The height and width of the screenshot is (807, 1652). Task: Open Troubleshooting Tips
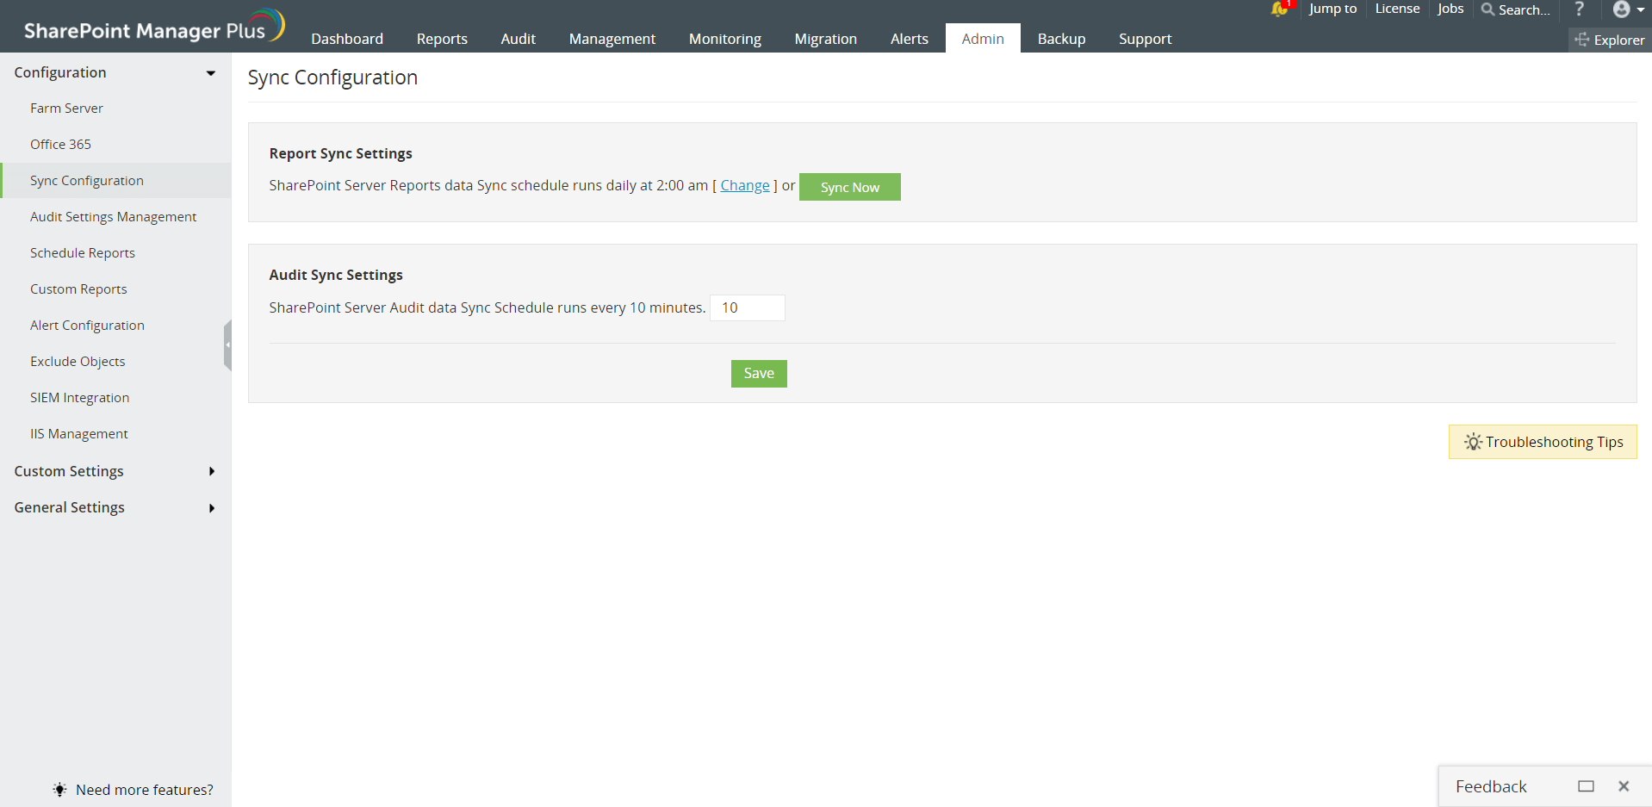[1543, 442]
